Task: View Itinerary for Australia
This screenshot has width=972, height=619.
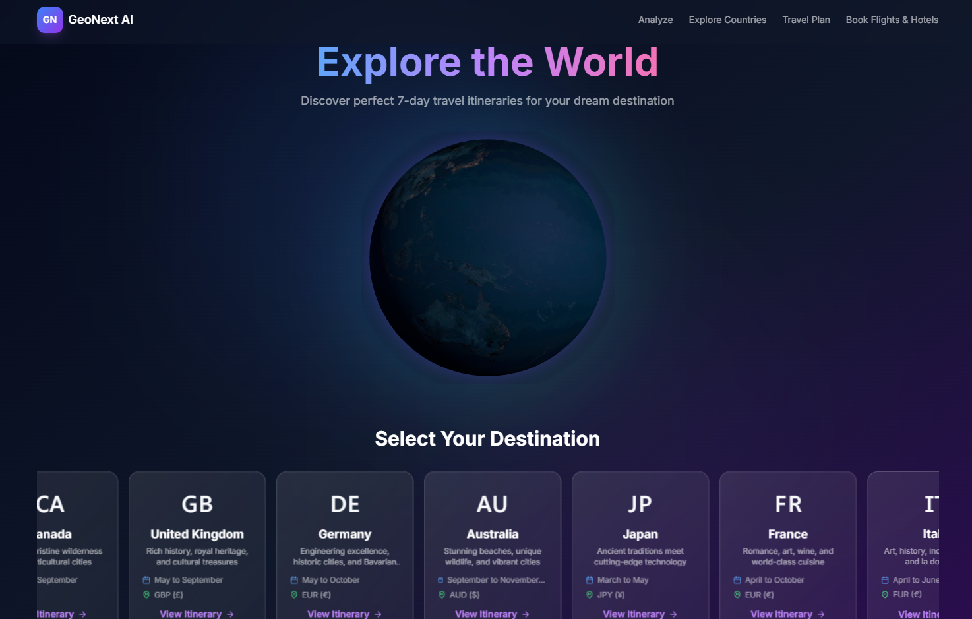Action: click(x=492, y=614)
